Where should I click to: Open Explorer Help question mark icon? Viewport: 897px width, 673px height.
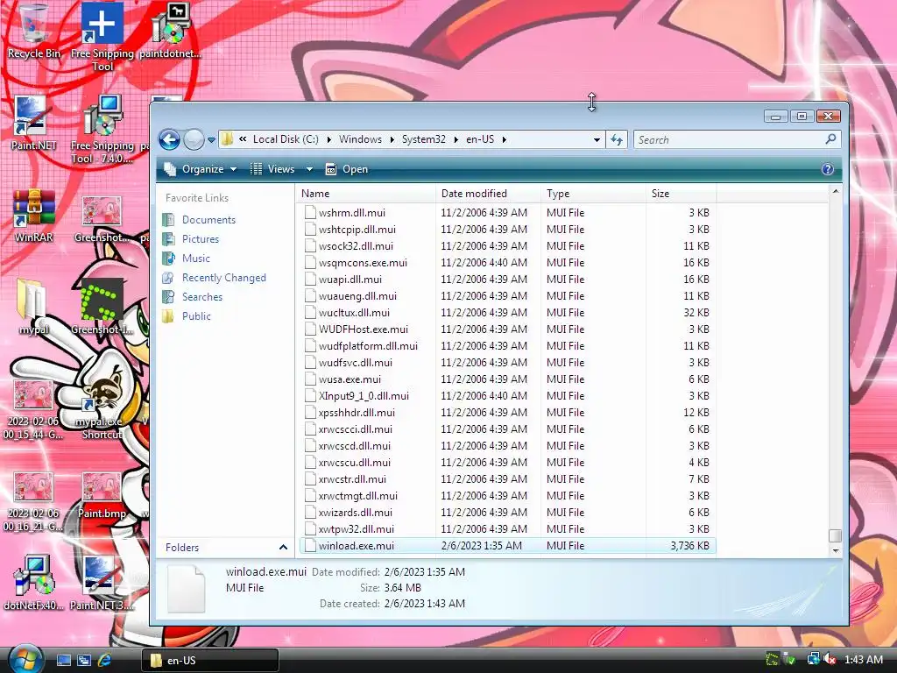(827, 169)
